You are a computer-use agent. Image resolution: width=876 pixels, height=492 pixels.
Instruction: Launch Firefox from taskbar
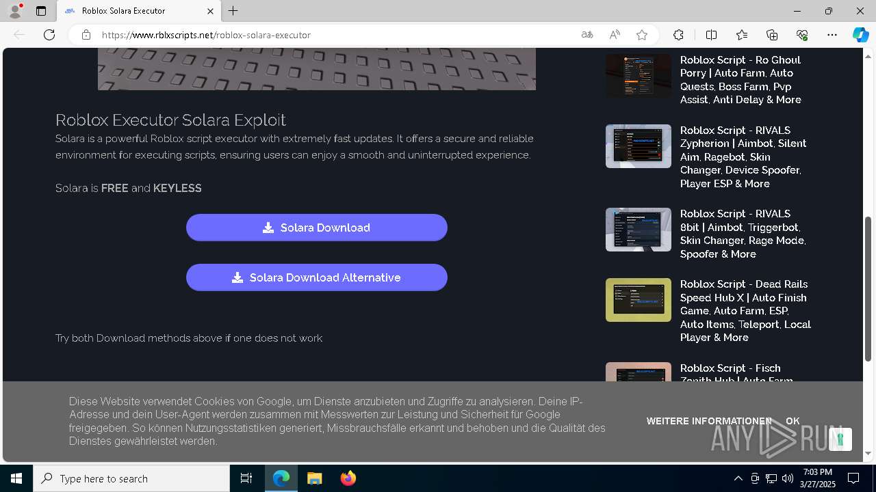tap(348, 478)
